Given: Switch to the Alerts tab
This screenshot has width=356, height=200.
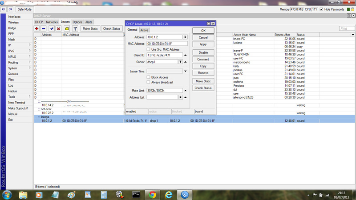Looking at the screenshot, I should pyautogui.click(x=89, y=22).
